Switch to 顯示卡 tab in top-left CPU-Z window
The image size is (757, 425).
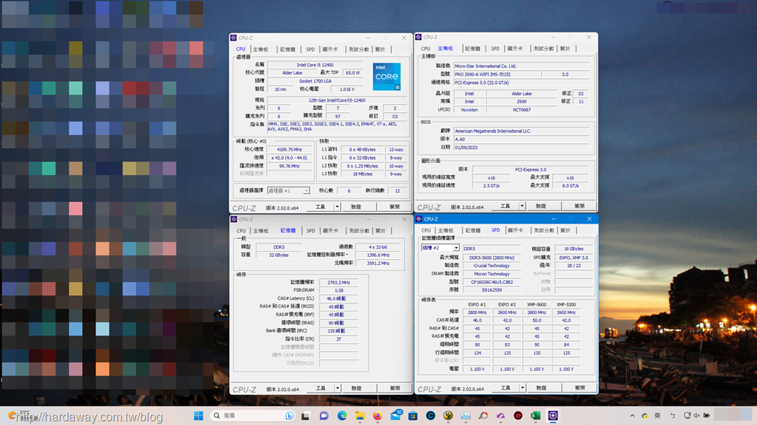(330, 49)
